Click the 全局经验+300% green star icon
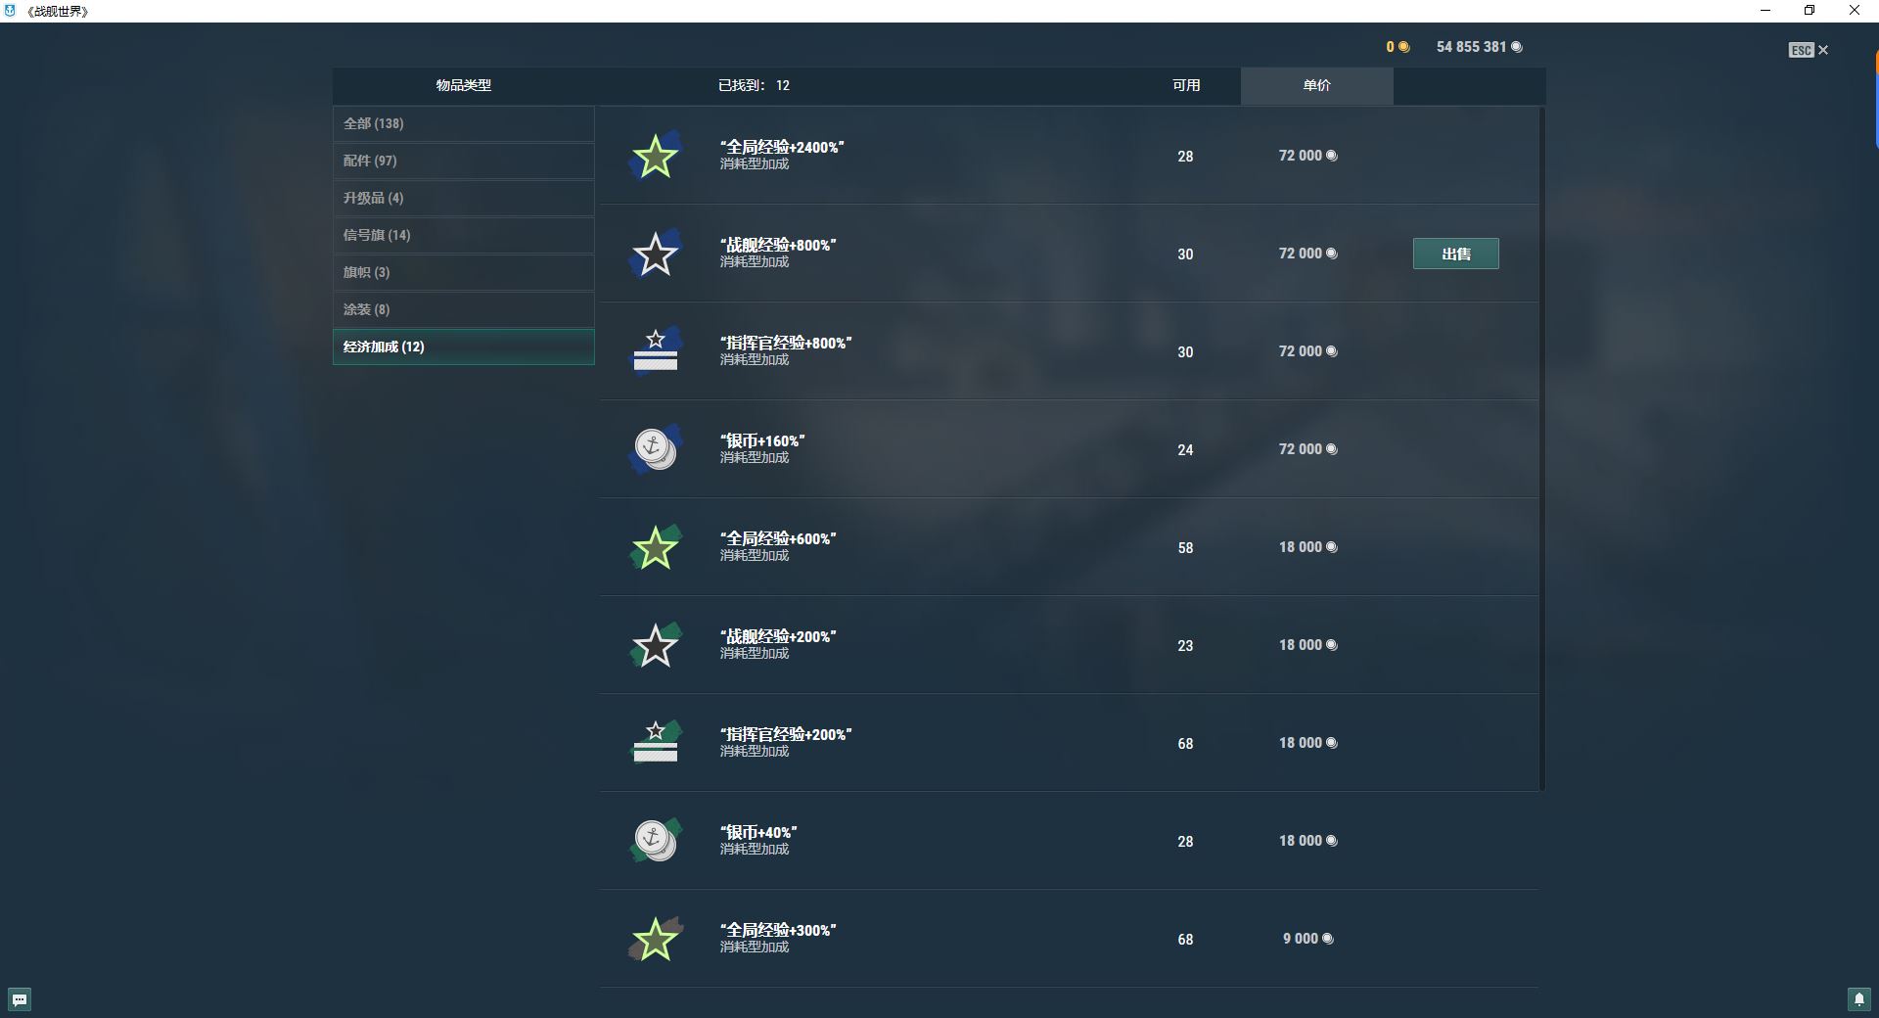1879x1018 pixels. [x=655, y=939]
